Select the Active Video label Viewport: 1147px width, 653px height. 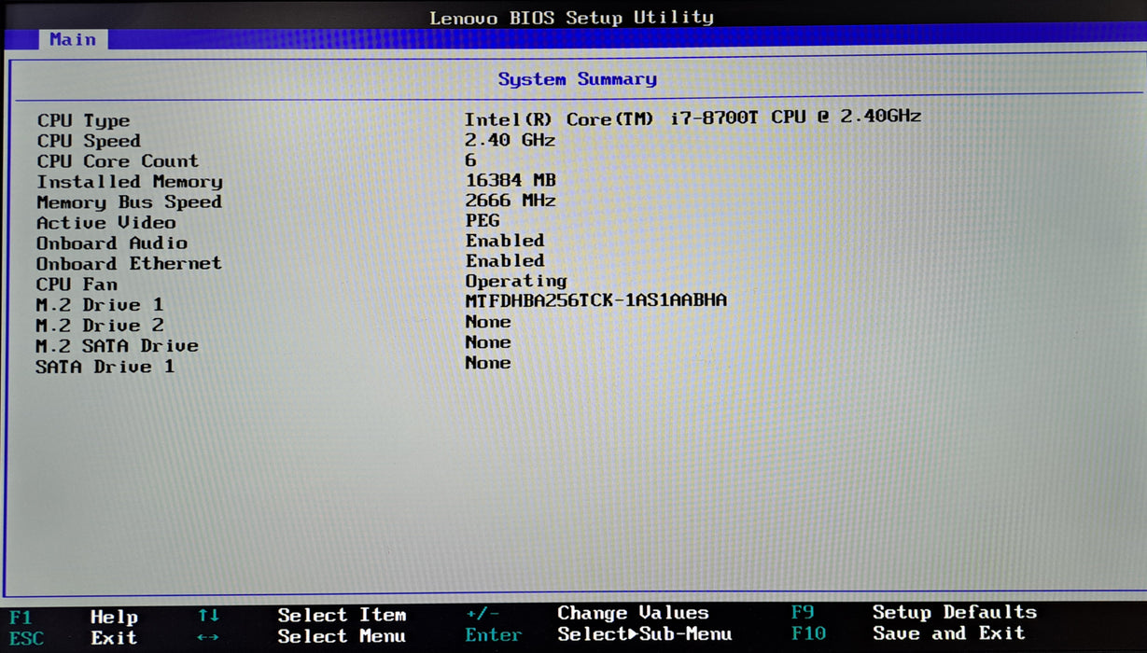pos(105,223)
